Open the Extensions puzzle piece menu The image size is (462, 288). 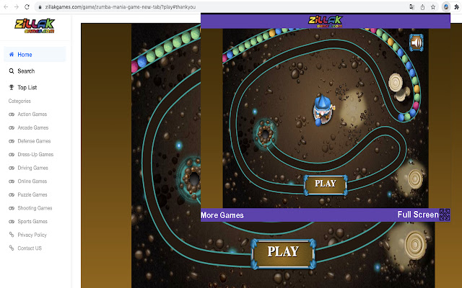click(457, 7)
